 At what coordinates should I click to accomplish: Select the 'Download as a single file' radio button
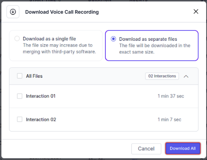[x=17, y=39]
